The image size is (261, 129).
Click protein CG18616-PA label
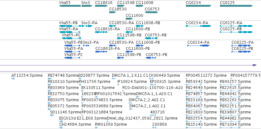(x=108, y=48)
